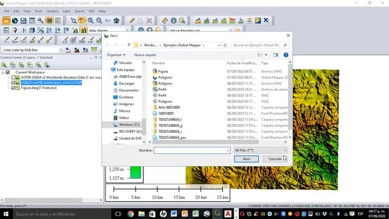The width and height of the screenshot is (389, 219).
Task: Toggle the Control Center layers icon
Action: 49,20
